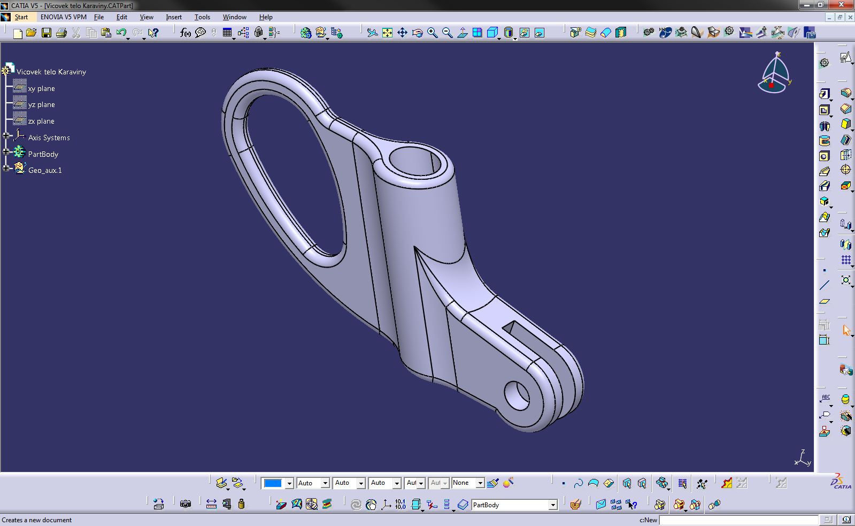Open the third Auto dropdown arrow
Screen dimensions: 855x526
pyautogui.click(x=397, y=483)
